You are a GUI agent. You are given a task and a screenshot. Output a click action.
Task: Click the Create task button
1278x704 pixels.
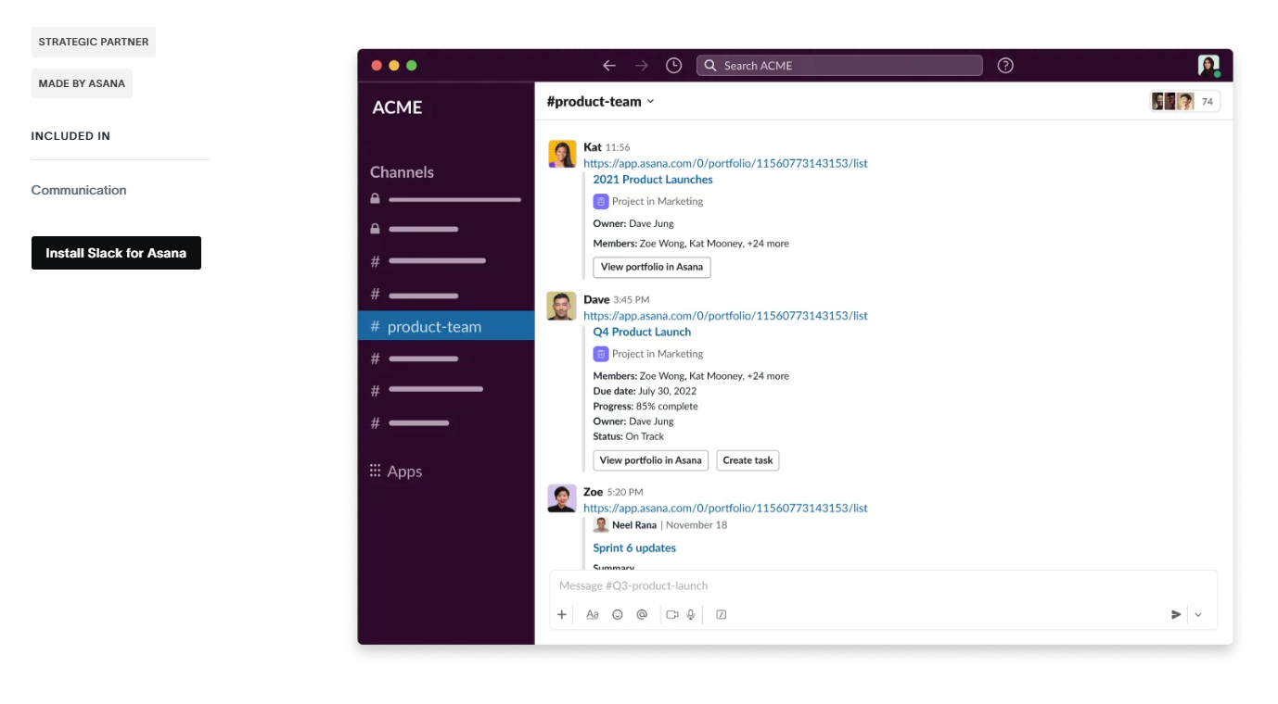pos(748,460)
